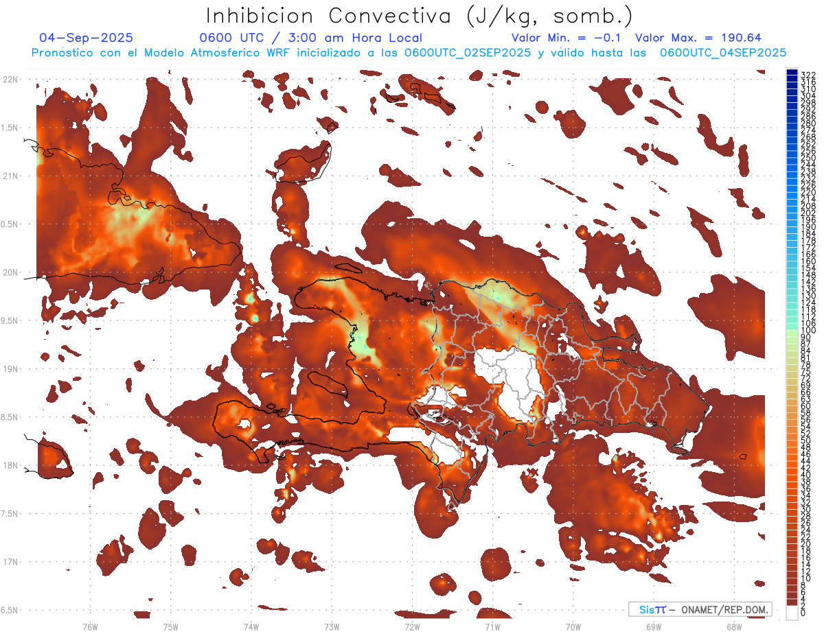
Task: Click the '21N' latitude label
Action: pyautogui.click(x=10, y=176)
